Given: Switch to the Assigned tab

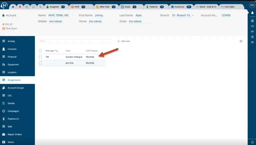Looking at the screenshot, I should (x=56, y=7).
